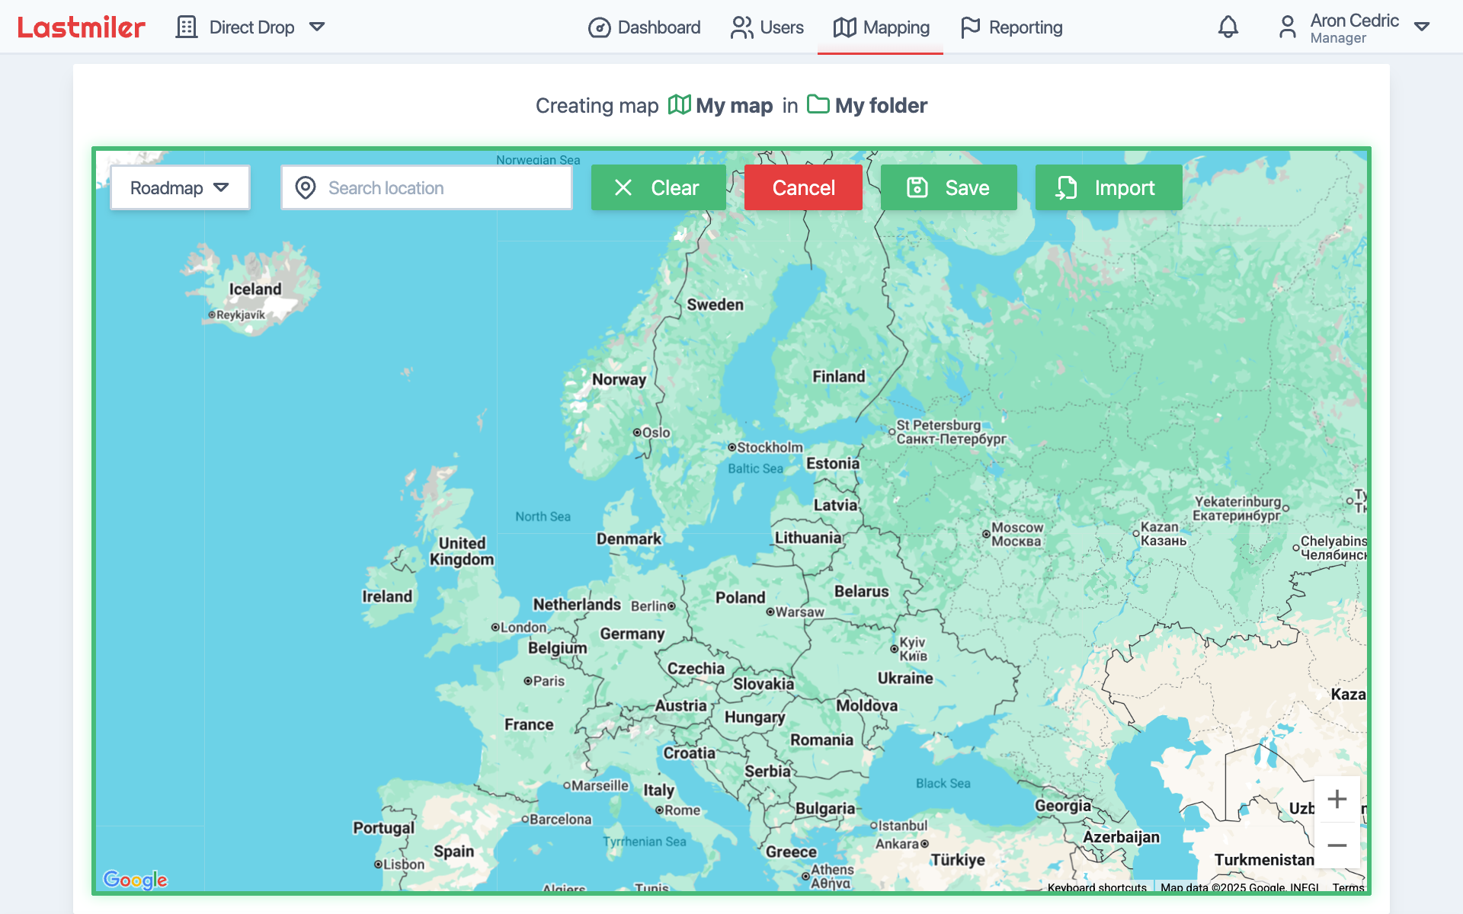Image resolution: width=1463 pixels, height=914 pixels.
Task: Click the Reporting flag icon
Action: click(970, 27)
